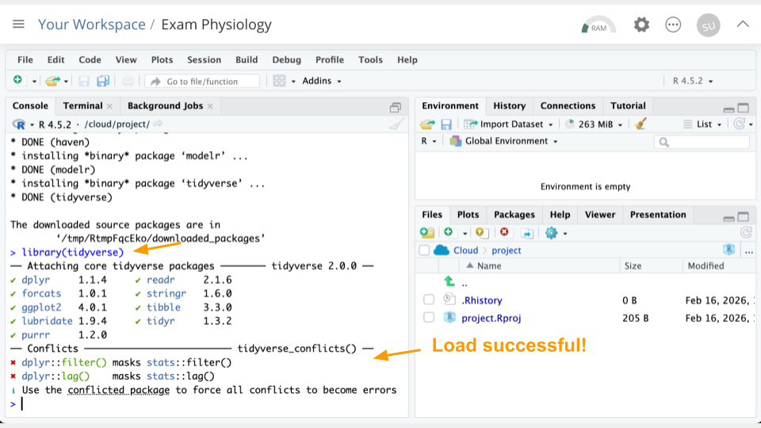Refresh the environment pane
The width and height of the screenshot is (761, 428).
click(739, 124)
